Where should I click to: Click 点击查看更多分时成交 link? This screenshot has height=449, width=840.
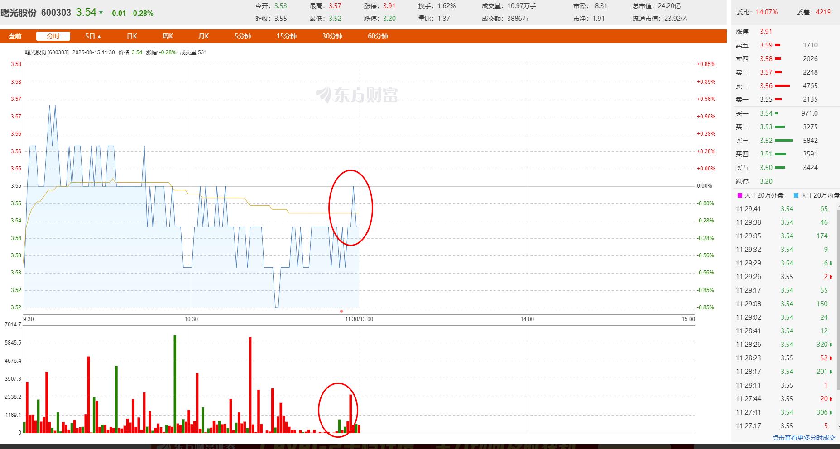(804, 438)
